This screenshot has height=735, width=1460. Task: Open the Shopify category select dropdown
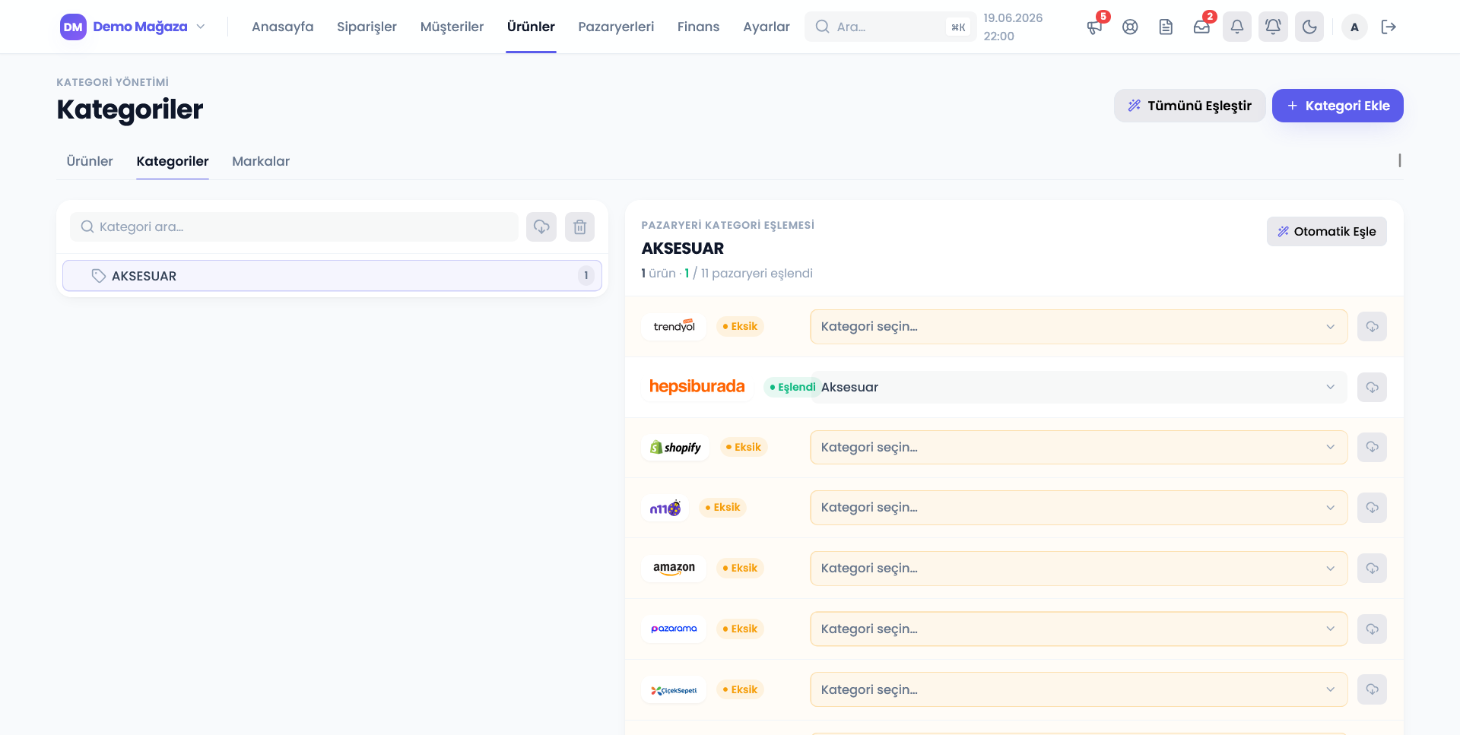tap(1078, 447)
